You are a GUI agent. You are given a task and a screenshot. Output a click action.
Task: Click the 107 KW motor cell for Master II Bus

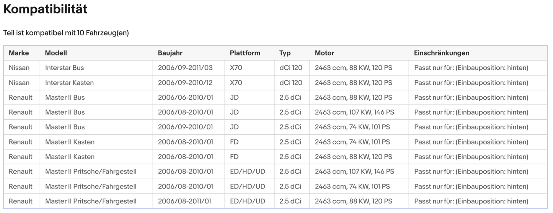coord(354,112)
